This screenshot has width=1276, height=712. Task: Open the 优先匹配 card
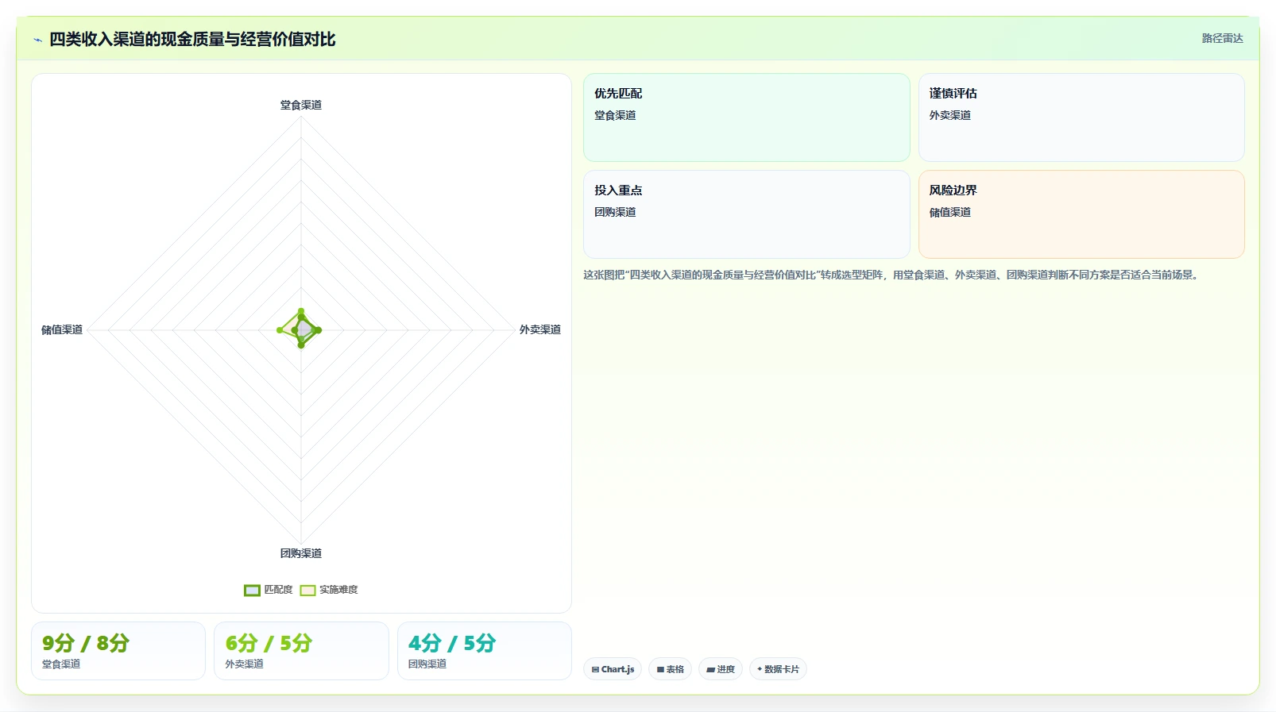click(x=747, y=117)
